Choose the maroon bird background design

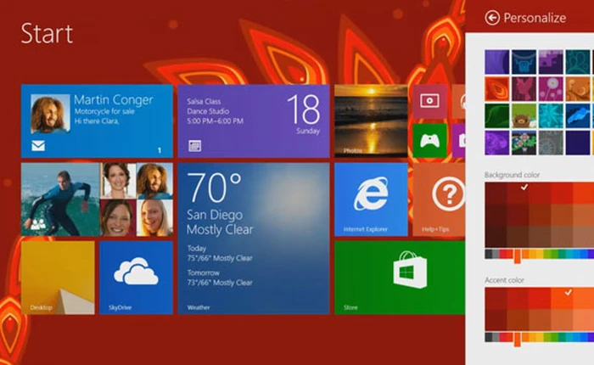point(524,88)
